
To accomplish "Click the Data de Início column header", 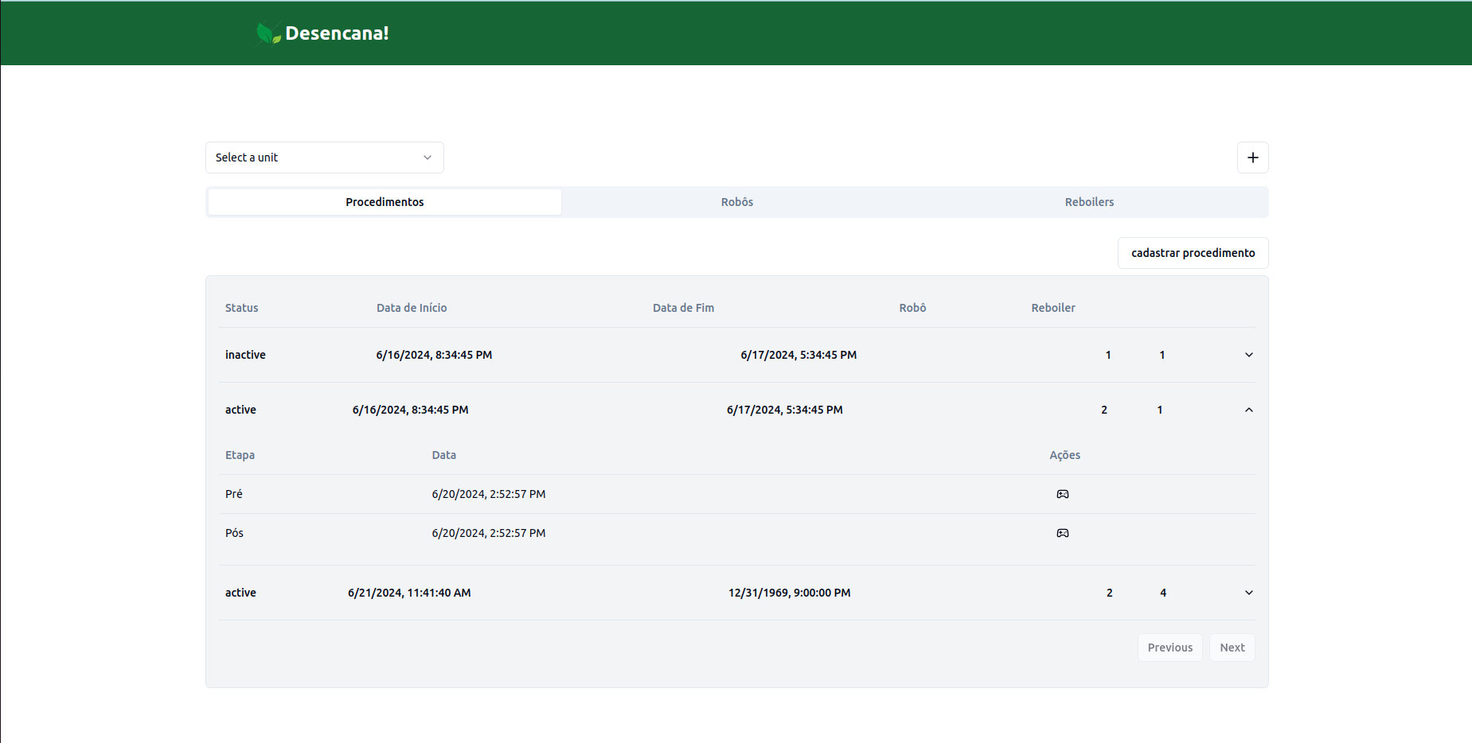I will point(412,308).
